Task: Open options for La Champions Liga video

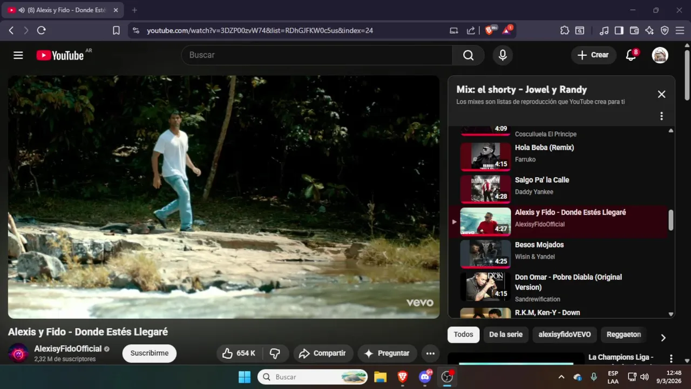Action: 671,359
